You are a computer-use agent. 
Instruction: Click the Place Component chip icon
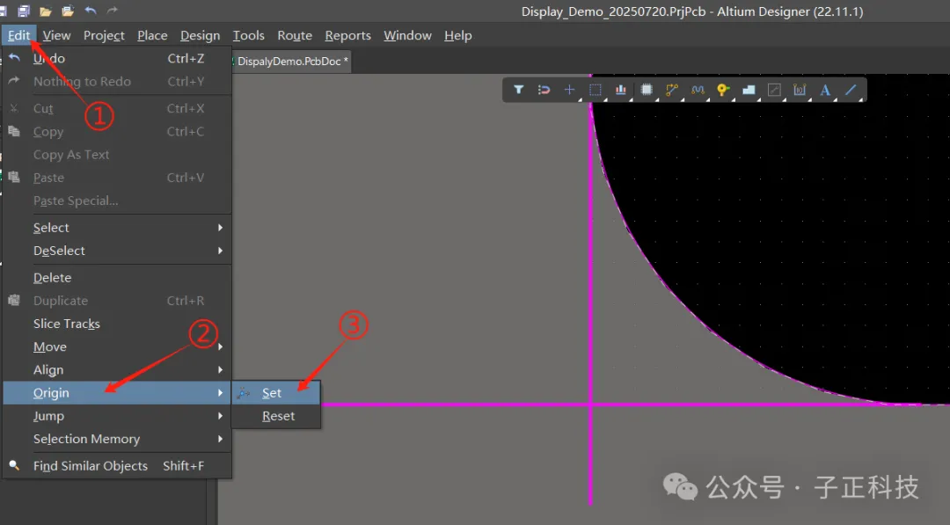(647, 90)
